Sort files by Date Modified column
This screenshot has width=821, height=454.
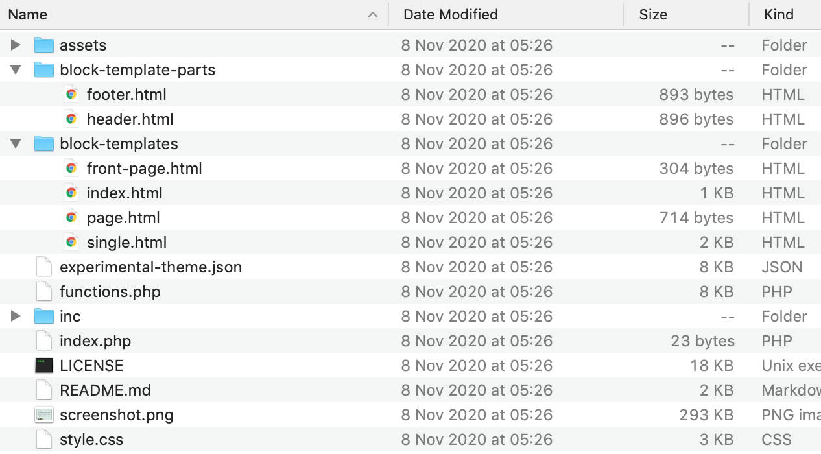pyautogui.click(x=450, y=14)
